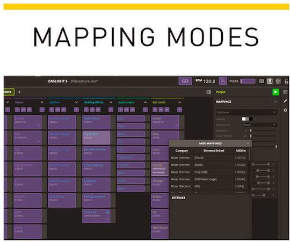This screenshot has height=242, width=290.
Task: Select the Mixer Dimmer (PAR Back stage) row
Action: coord(209,179)
